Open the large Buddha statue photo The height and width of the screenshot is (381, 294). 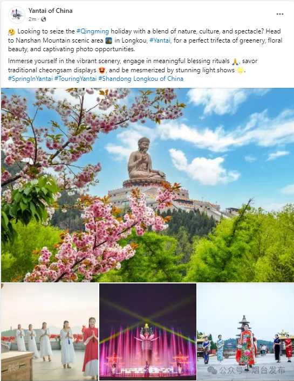click(x=147, y=185)
